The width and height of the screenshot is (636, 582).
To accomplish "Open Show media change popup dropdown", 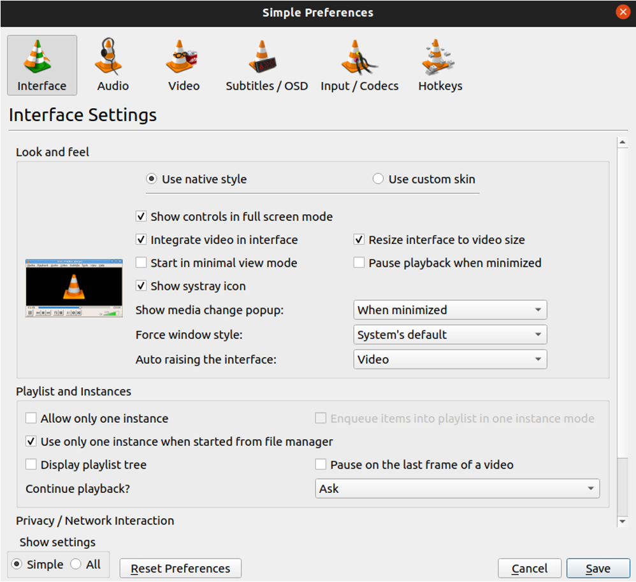I will point(450,310).
